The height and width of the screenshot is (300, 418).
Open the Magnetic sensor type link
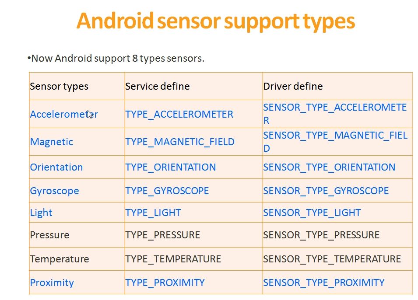click(52, 142)
